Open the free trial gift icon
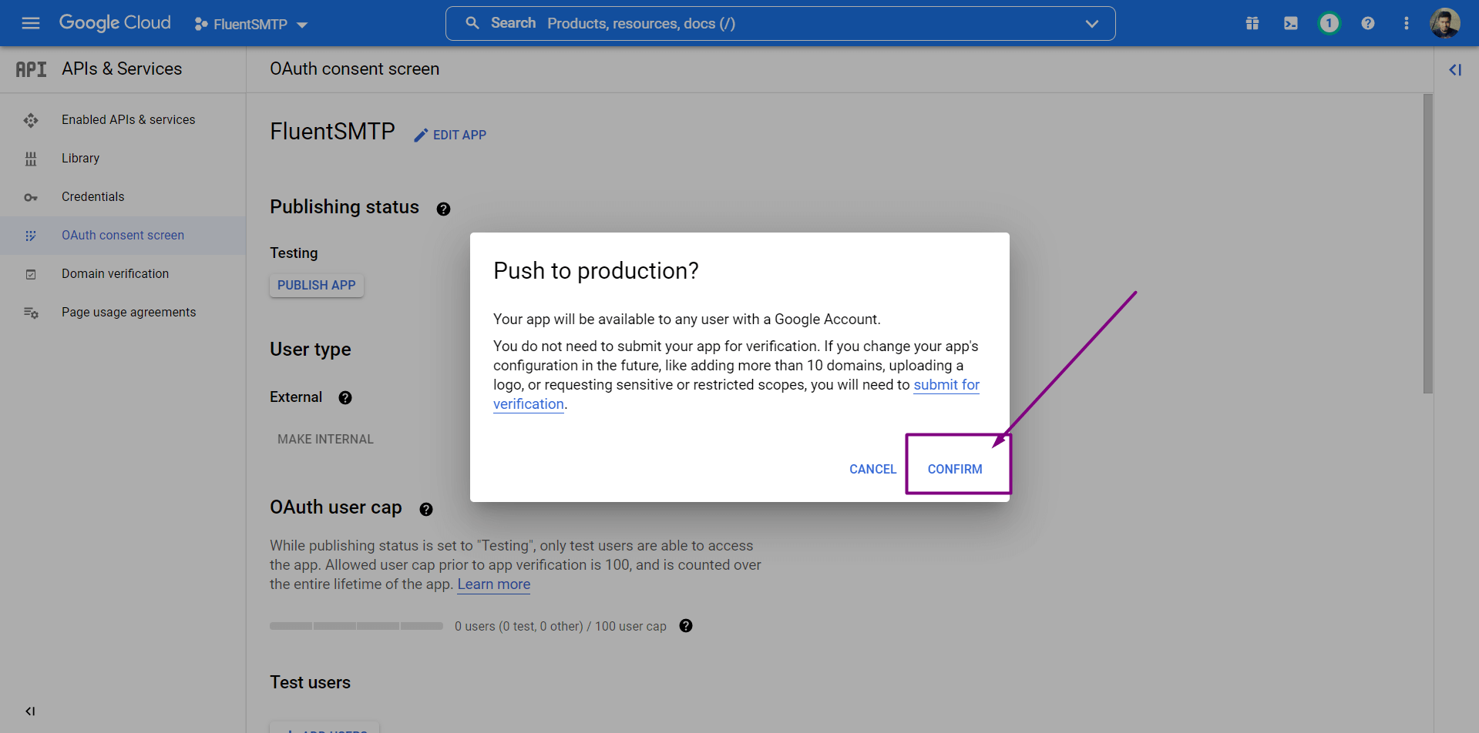The width and height of the screenshot is (1479, 733). [x=1252, y=23]
